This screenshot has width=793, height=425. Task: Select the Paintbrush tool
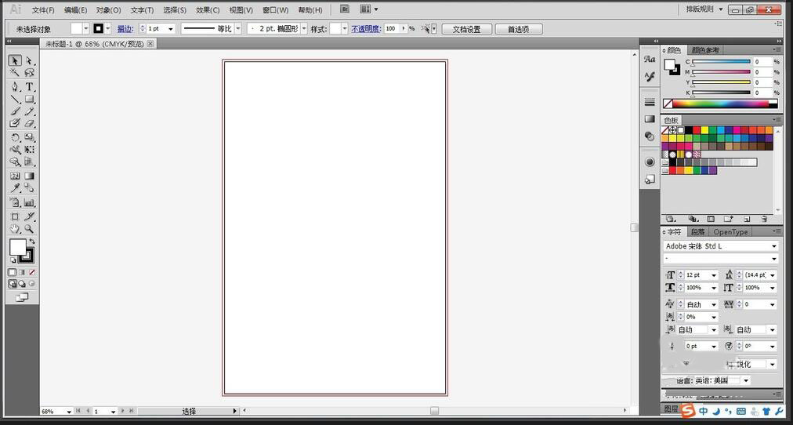15,111
